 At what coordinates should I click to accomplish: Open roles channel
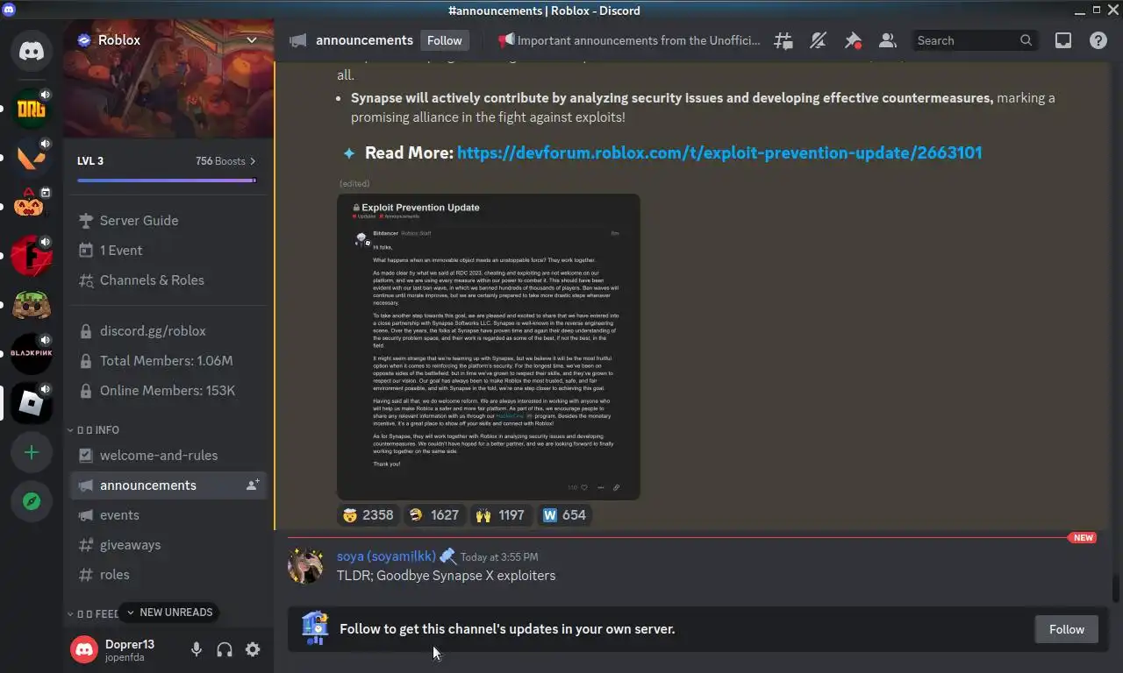(168, 575)
